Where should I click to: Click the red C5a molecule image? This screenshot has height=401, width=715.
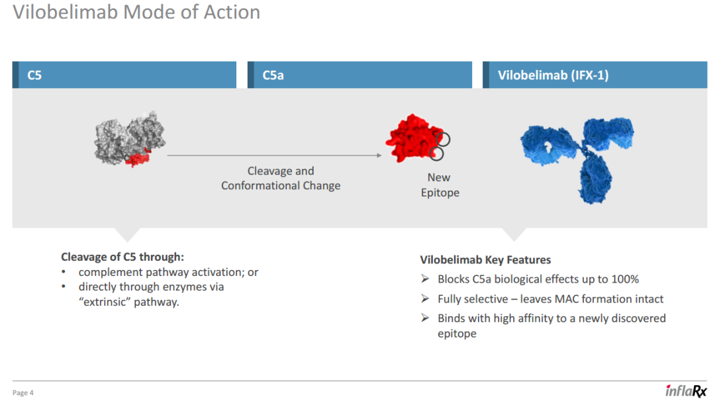click(412, 138)
